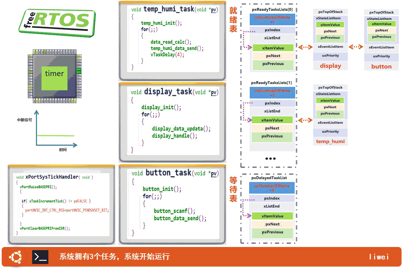Click the button task block label
The height and width of the screenshot is (268, 403).
pyautogui.click(x=381, y=66)
